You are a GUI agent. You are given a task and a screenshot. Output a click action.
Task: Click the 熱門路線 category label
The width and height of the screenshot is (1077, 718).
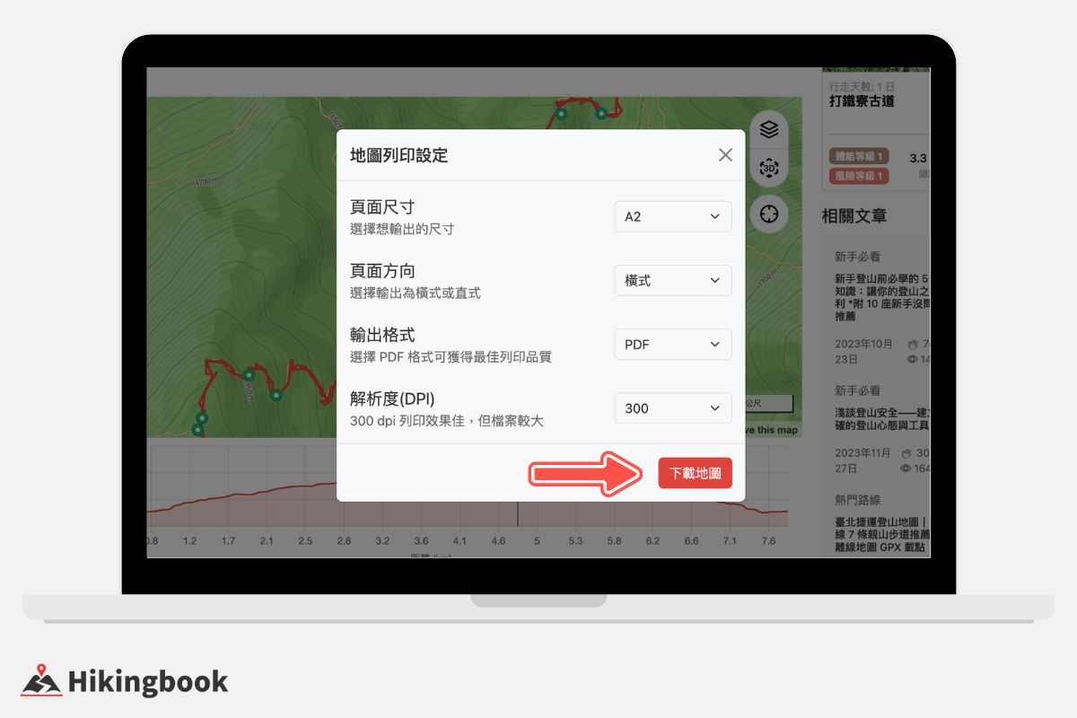(858, 500)
